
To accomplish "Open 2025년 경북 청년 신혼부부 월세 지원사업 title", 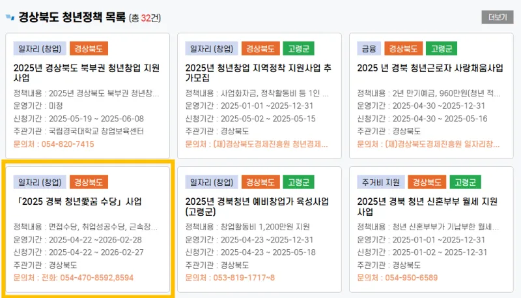I will coord(427,207).
